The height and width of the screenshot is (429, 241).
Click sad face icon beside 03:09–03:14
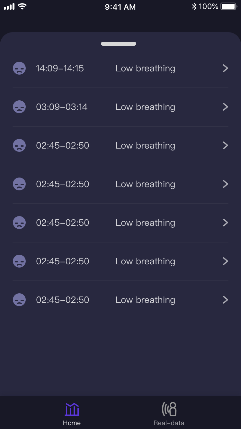click(19, 107)
